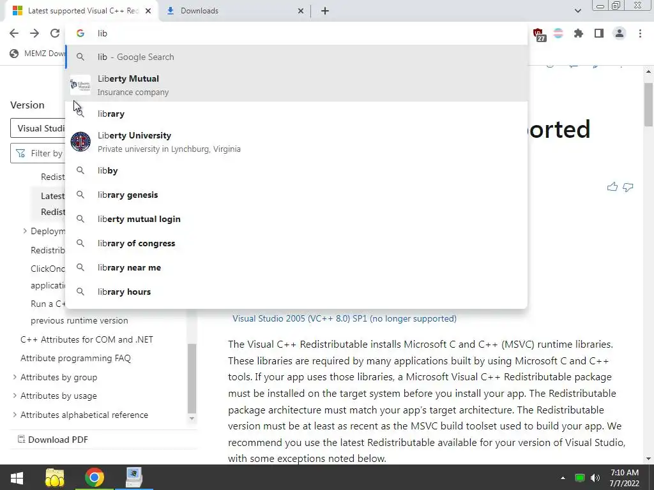Select 'lib - Google Search' suggestion
Image resolution: width=654 pixels, height=490 pixels.
(296, 57)
